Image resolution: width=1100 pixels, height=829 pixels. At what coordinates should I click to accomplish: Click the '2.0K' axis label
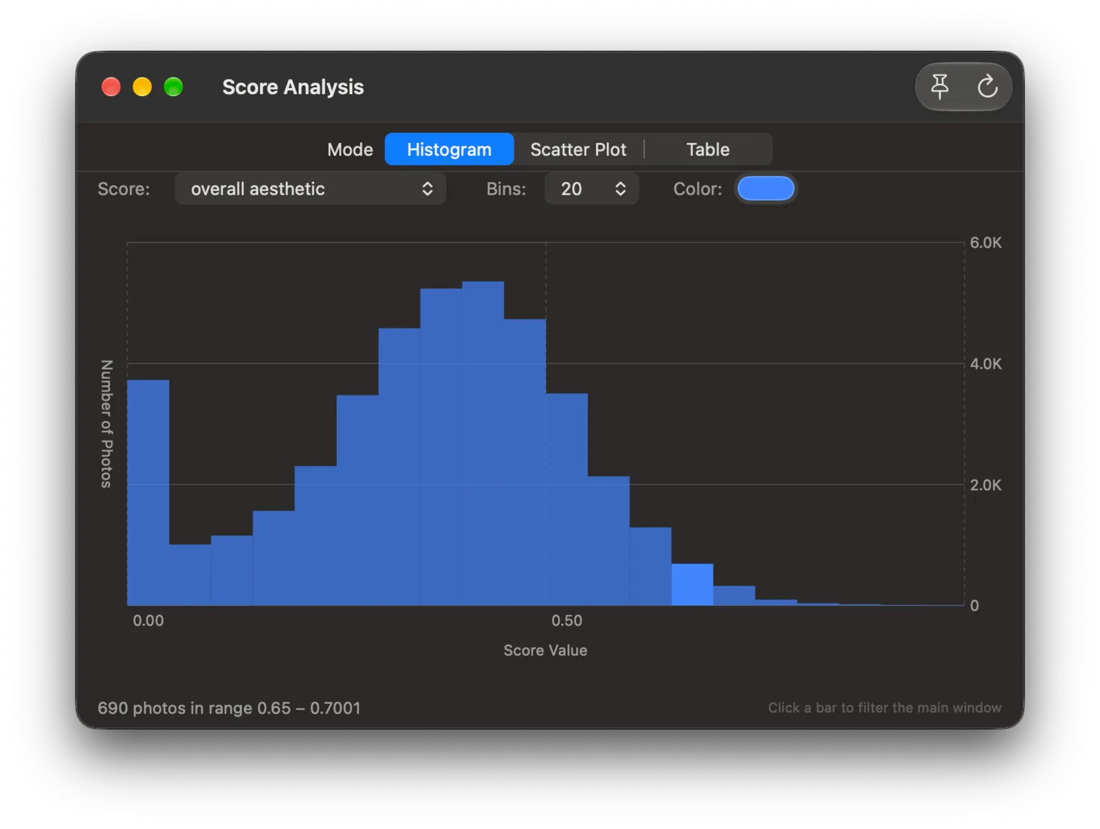[985, 485]
